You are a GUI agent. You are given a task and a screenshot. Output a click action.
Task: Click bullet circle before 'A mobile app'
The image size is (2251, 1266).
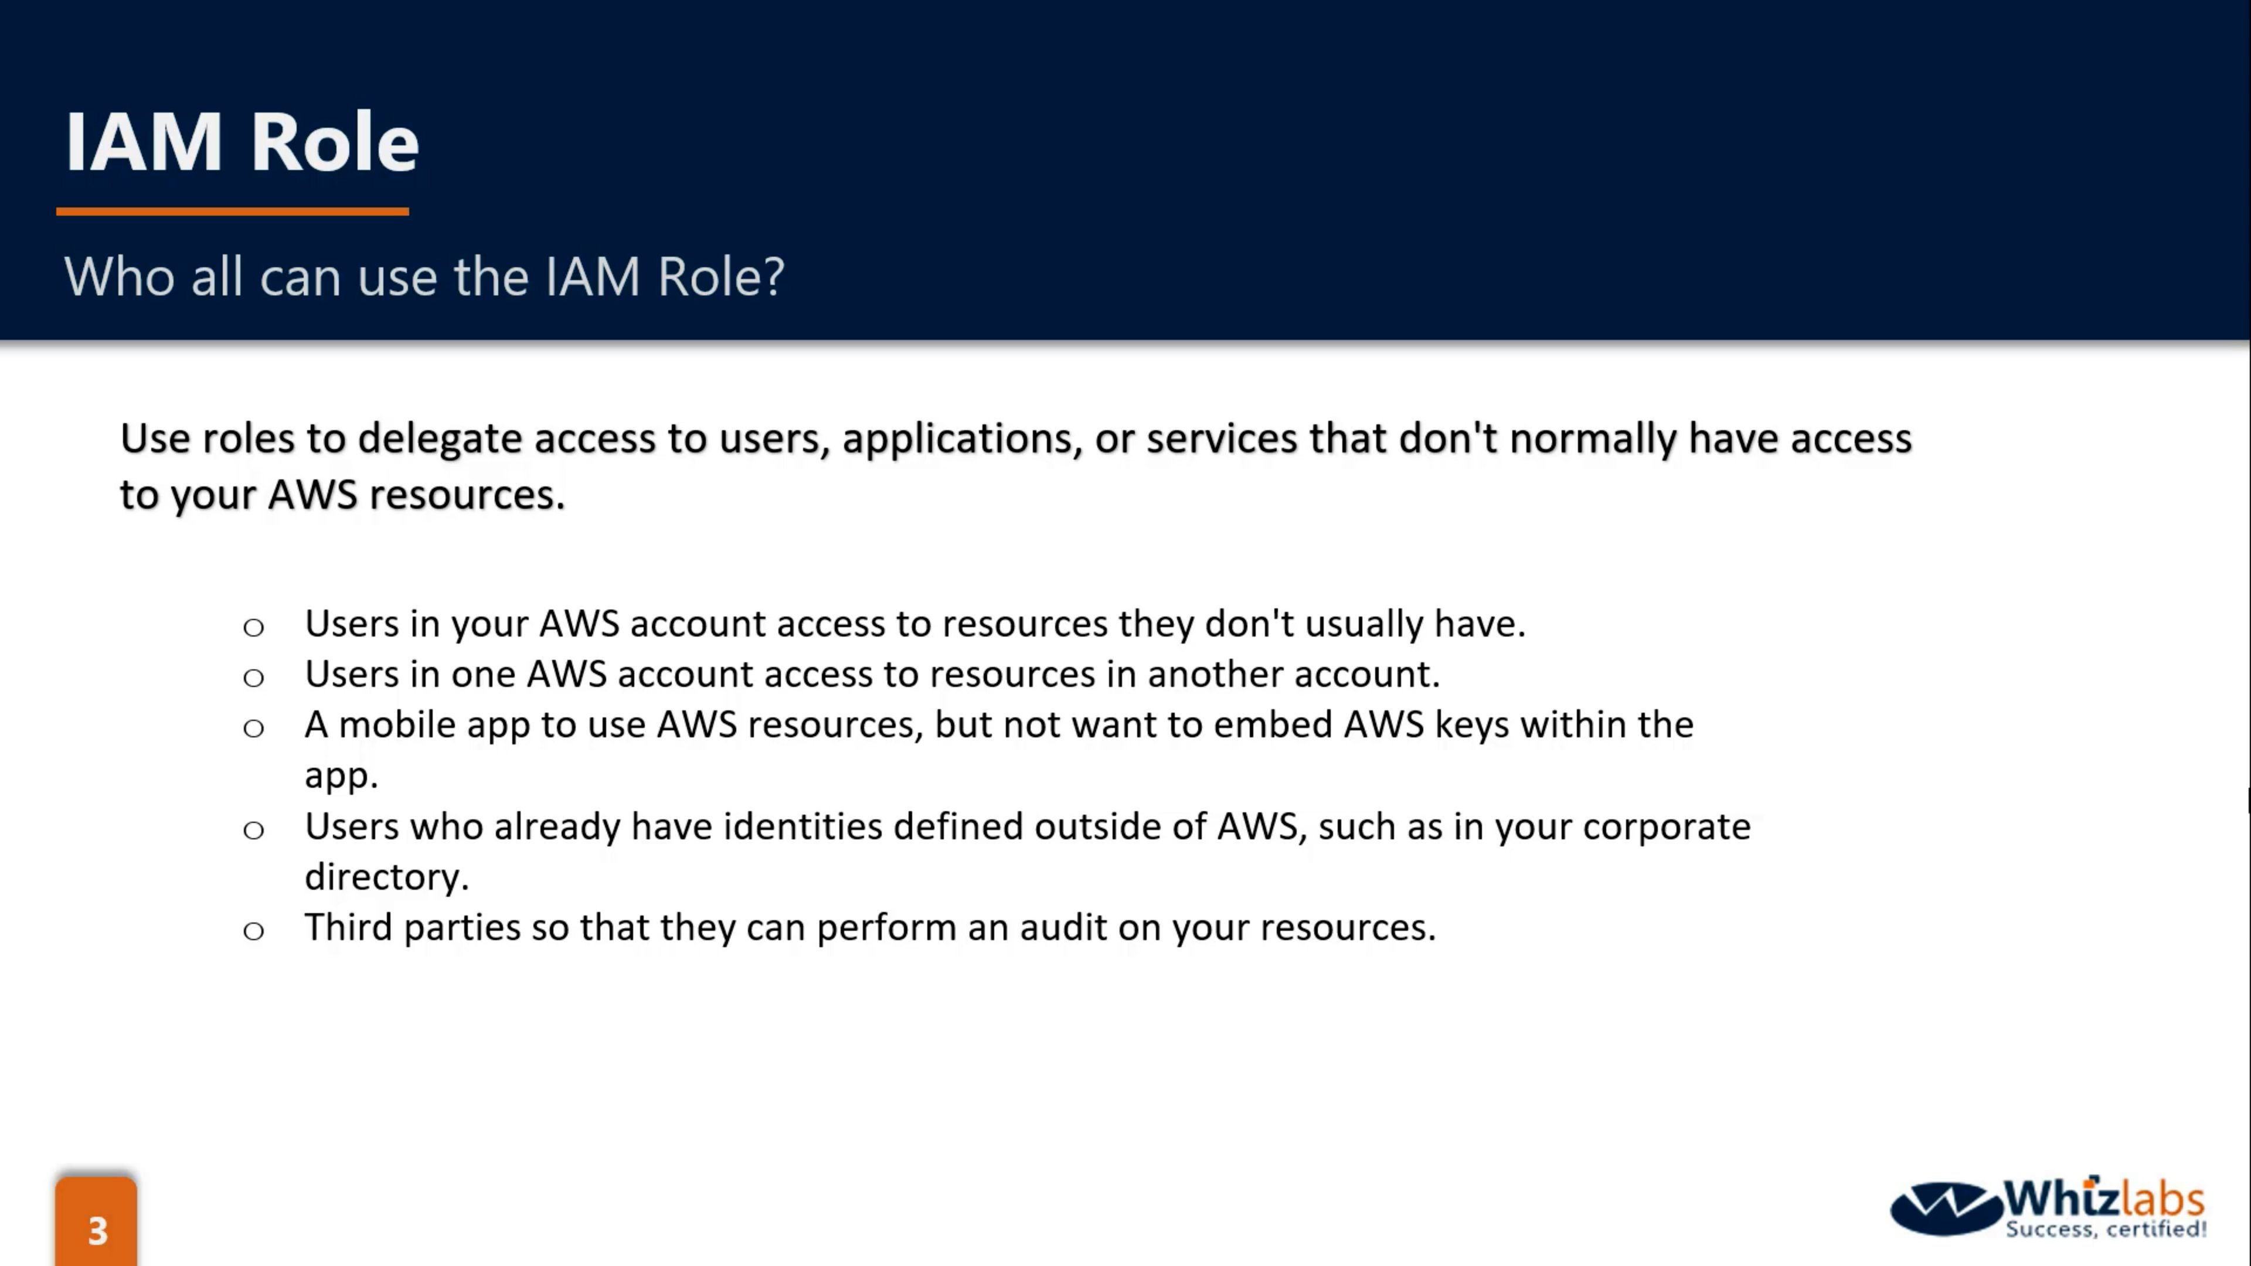(x=253, y=728)
